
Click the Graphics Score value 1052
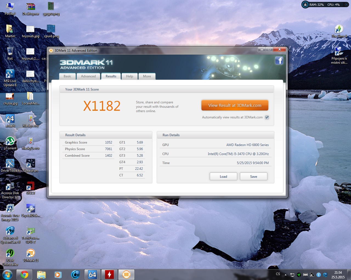coord(109,142)
